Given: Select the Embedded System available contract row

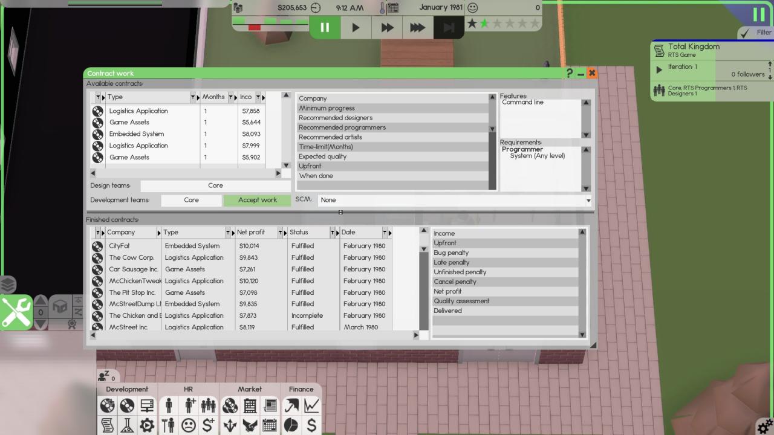Looking at the screenshot, I should coord(137,134).
